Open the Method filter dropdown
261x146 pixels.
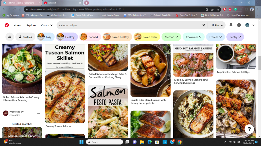[171, 37]
